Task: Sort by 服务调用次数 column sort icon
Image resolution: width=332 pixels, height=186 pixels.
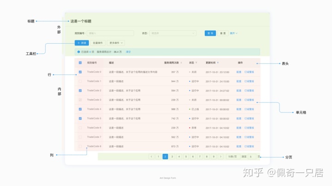Action: pos(181,62)
